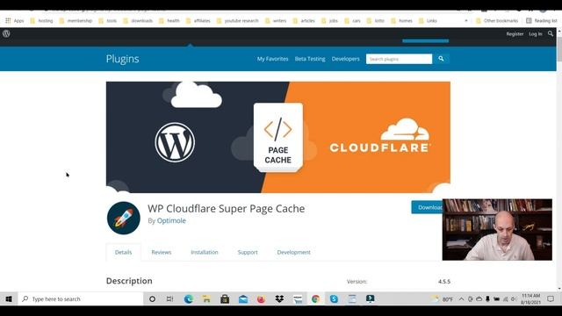The width and height of the screenshot is (562, 316).
Task: Open the writers bookmarks folder
Action: (x=276, y=21)
